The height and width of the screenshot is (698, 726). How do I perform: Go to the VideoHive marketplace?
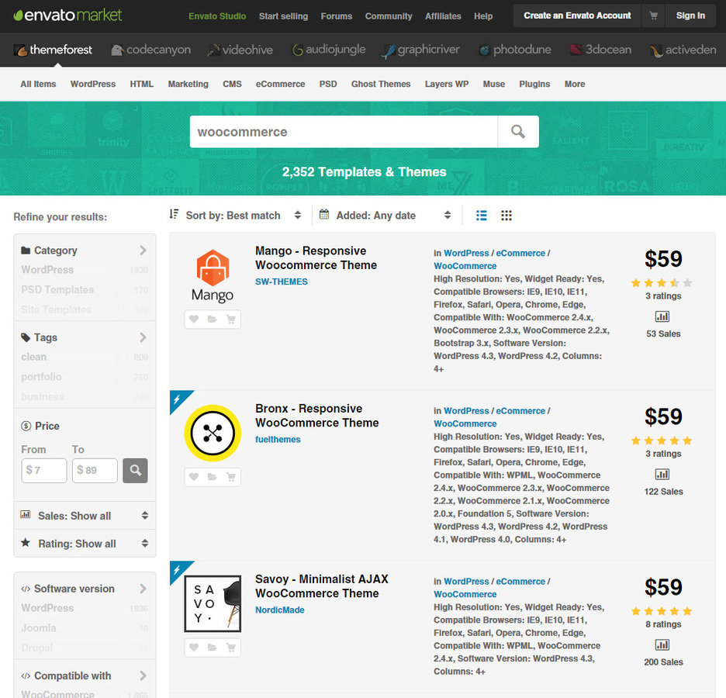coord(240,50)
